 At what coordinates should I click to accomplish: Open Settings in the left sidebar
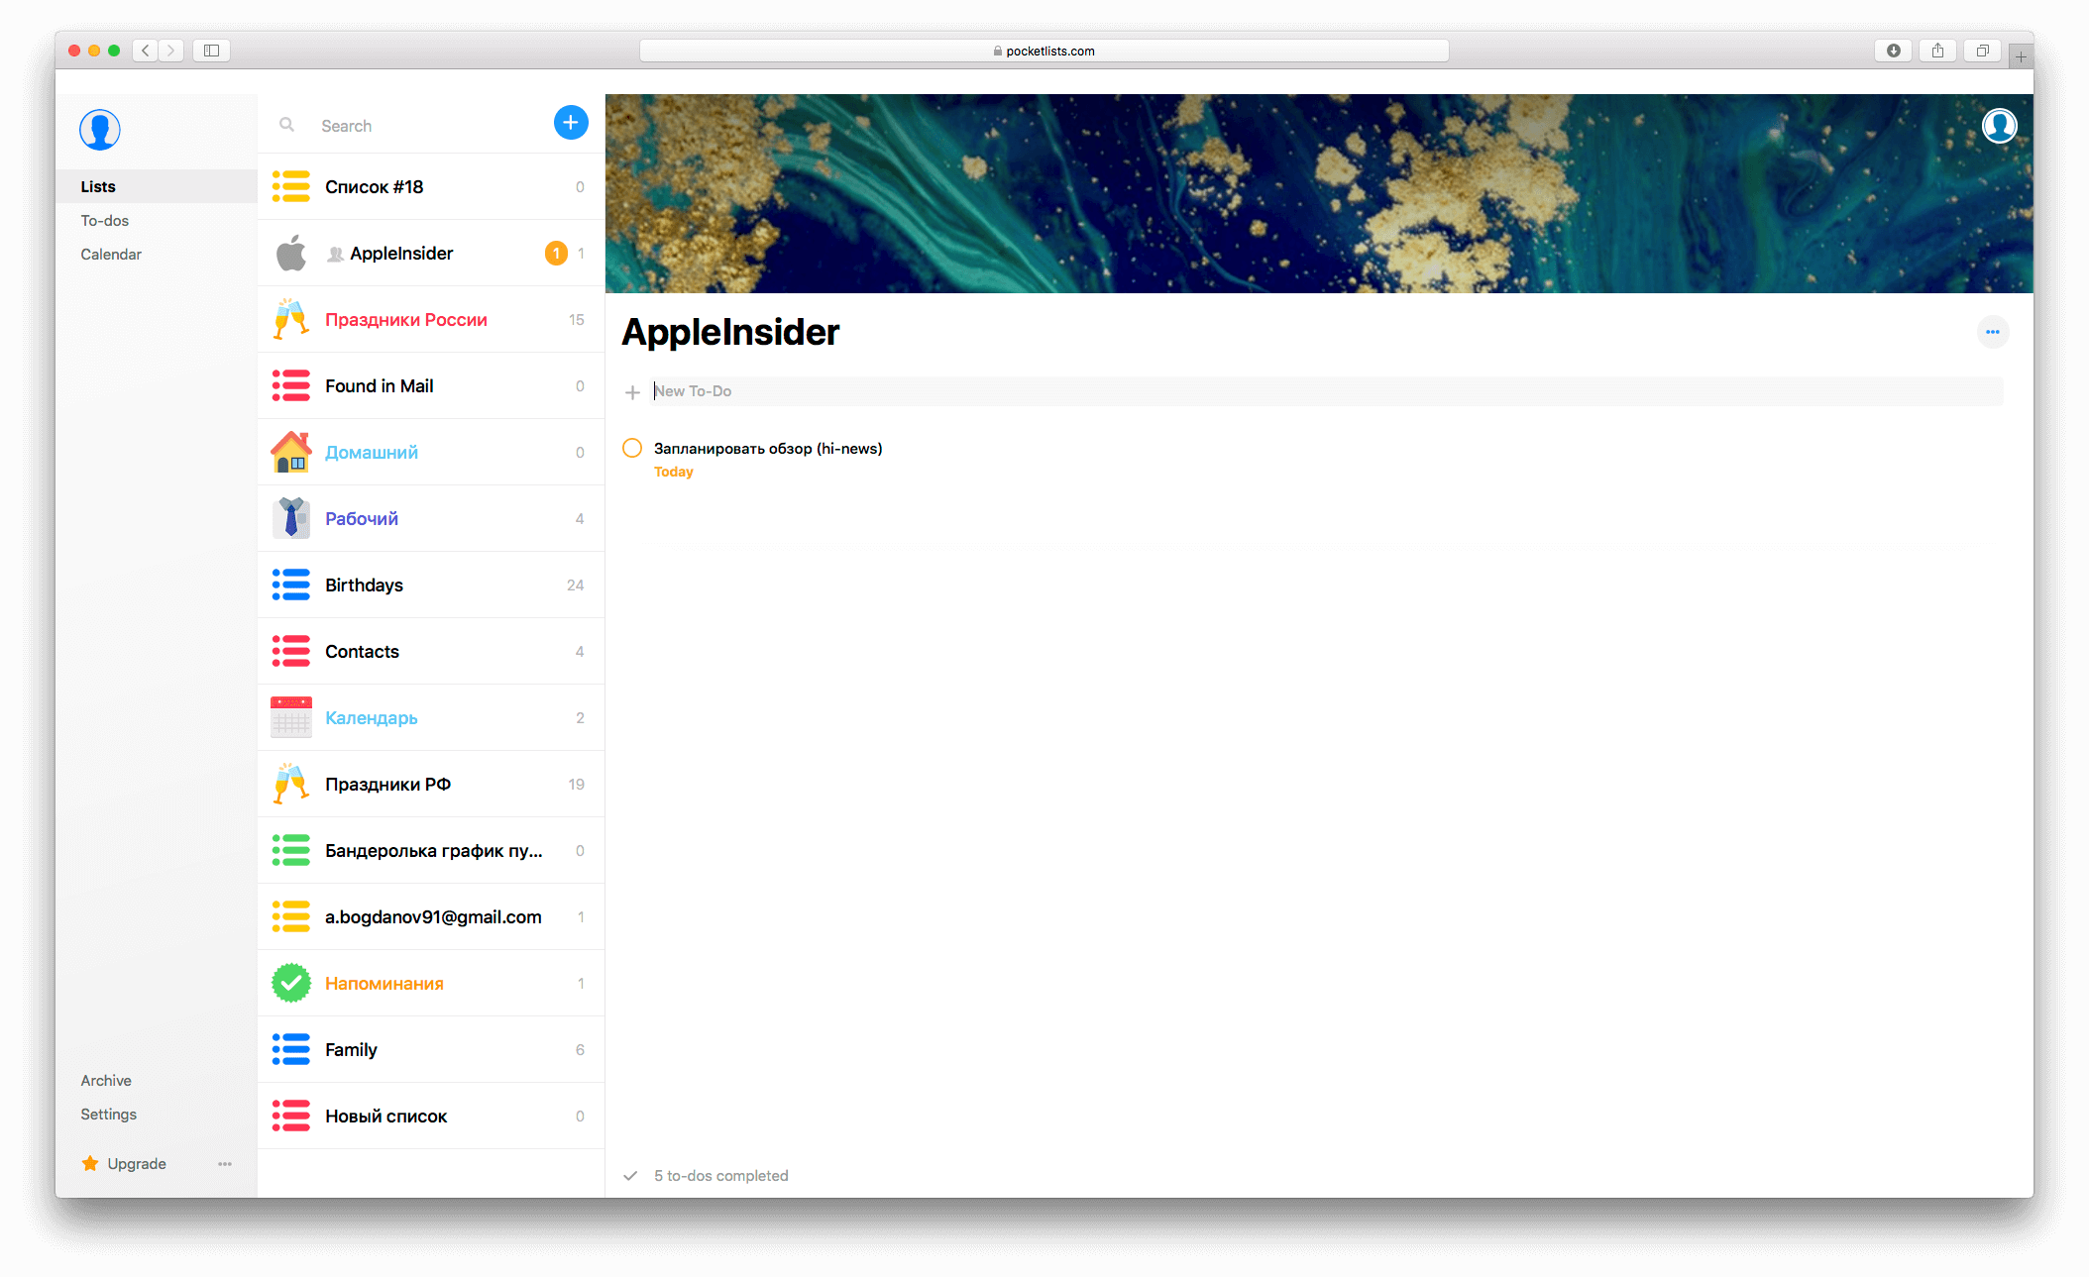(109, 1114)
